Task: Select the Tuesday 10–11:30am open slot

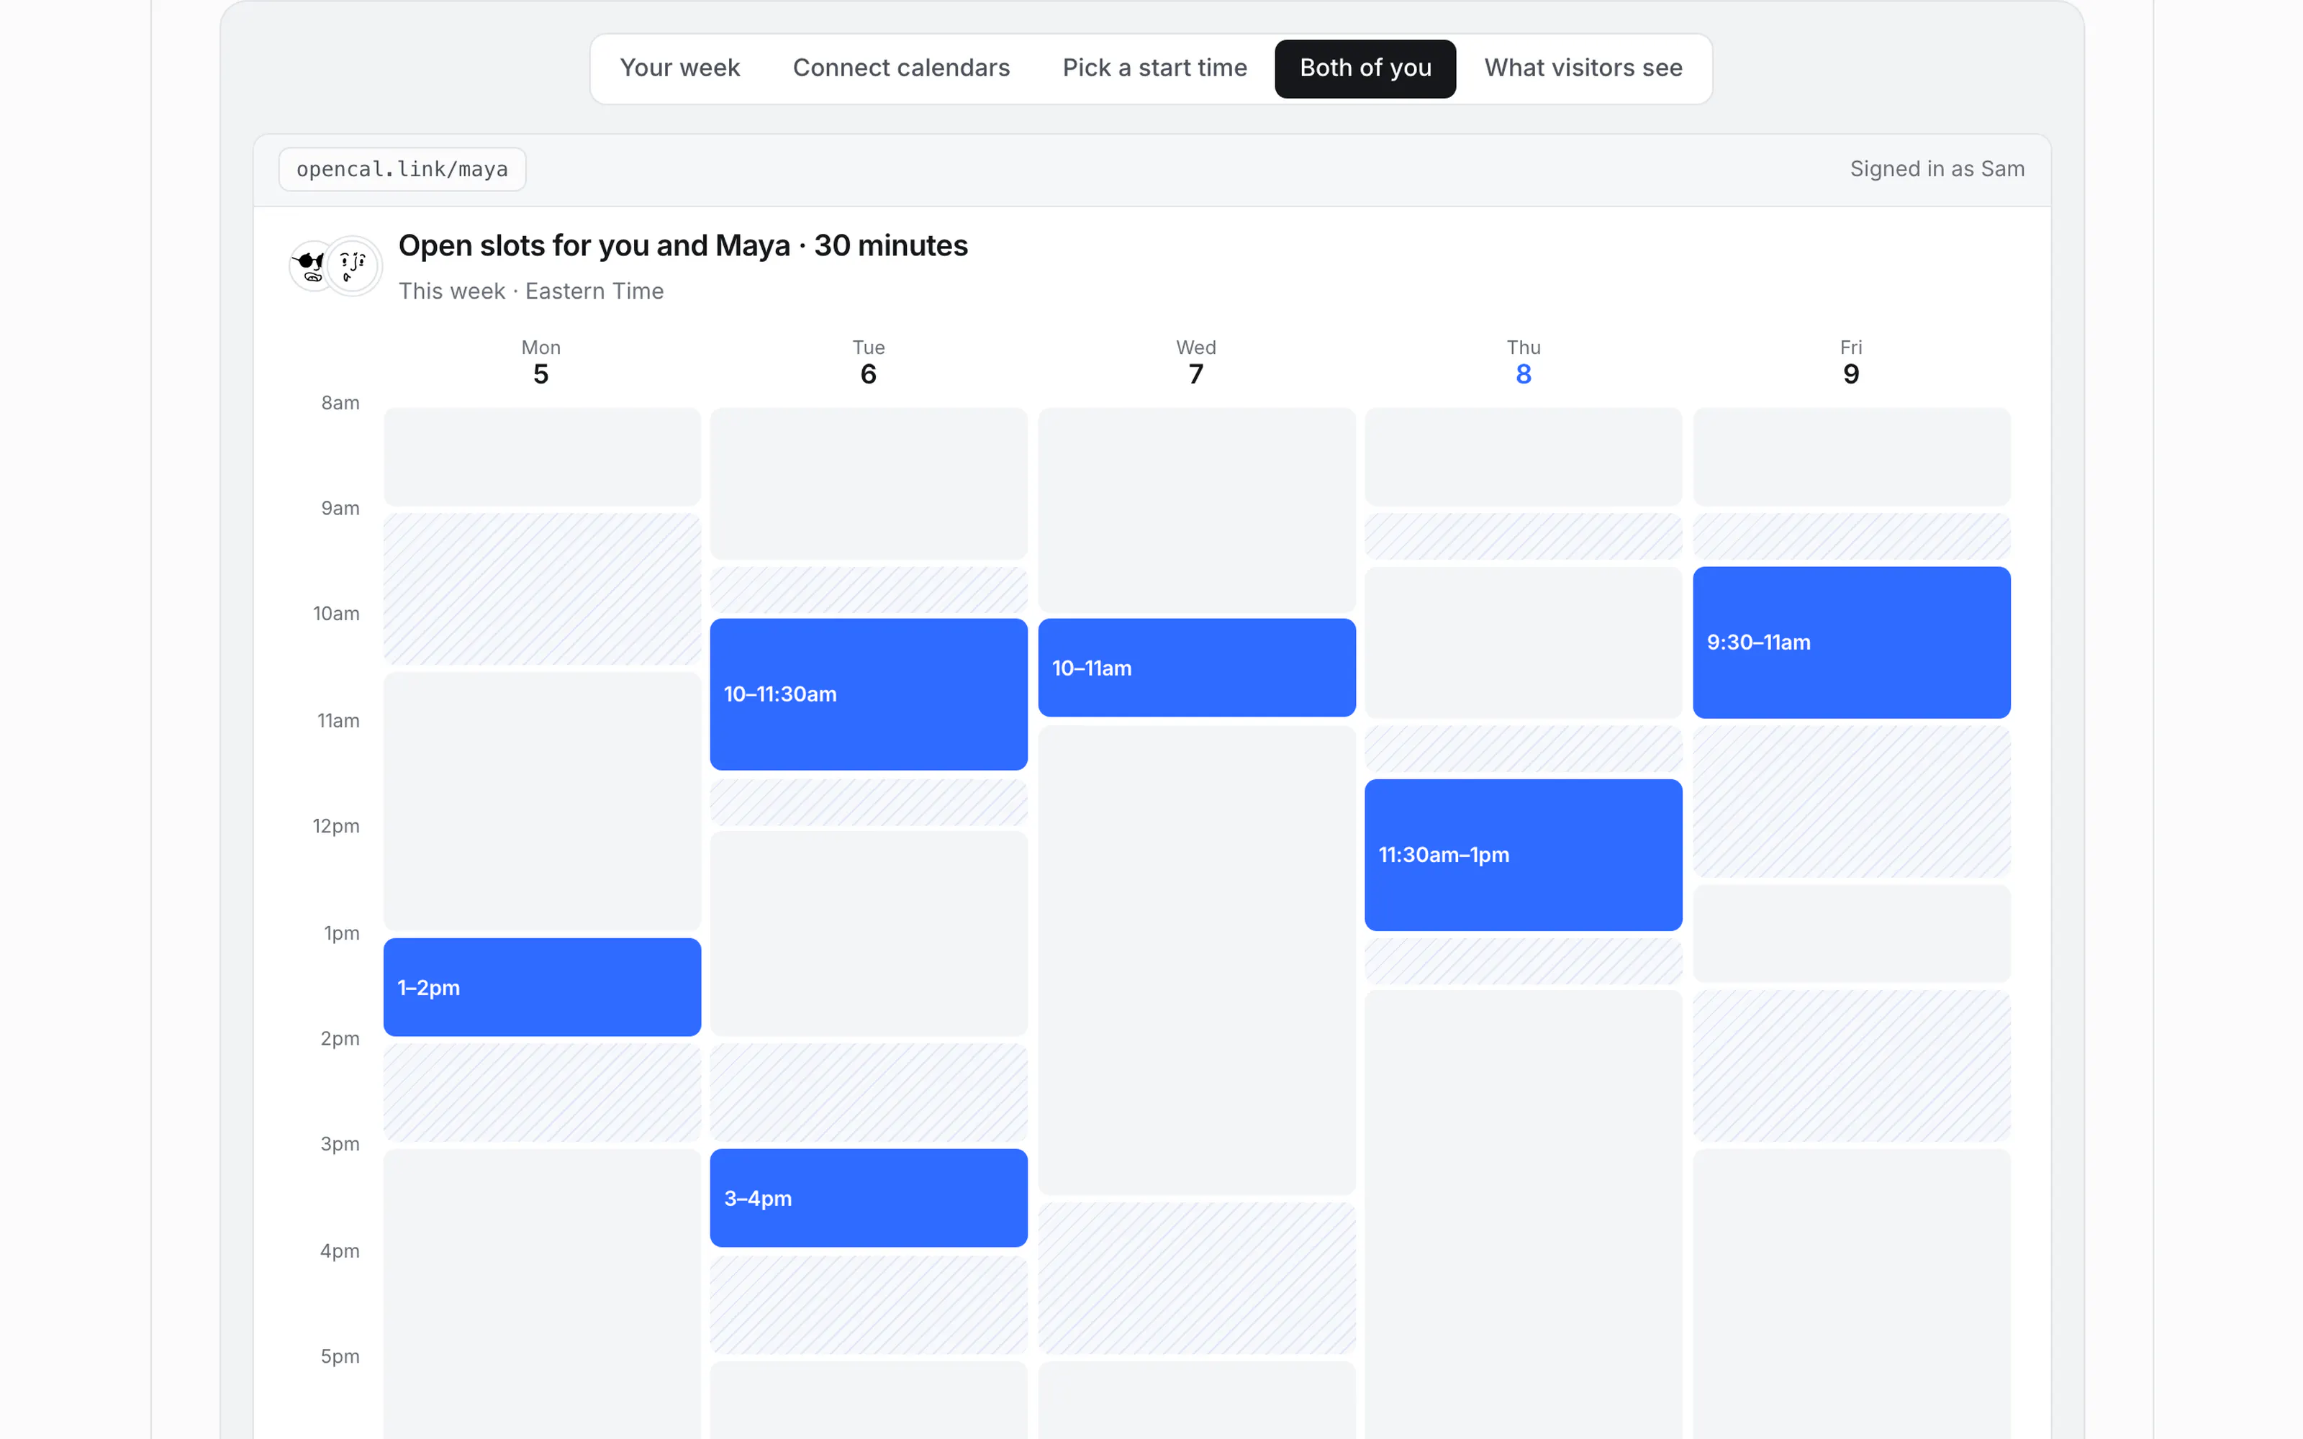Action: (869, 694)
